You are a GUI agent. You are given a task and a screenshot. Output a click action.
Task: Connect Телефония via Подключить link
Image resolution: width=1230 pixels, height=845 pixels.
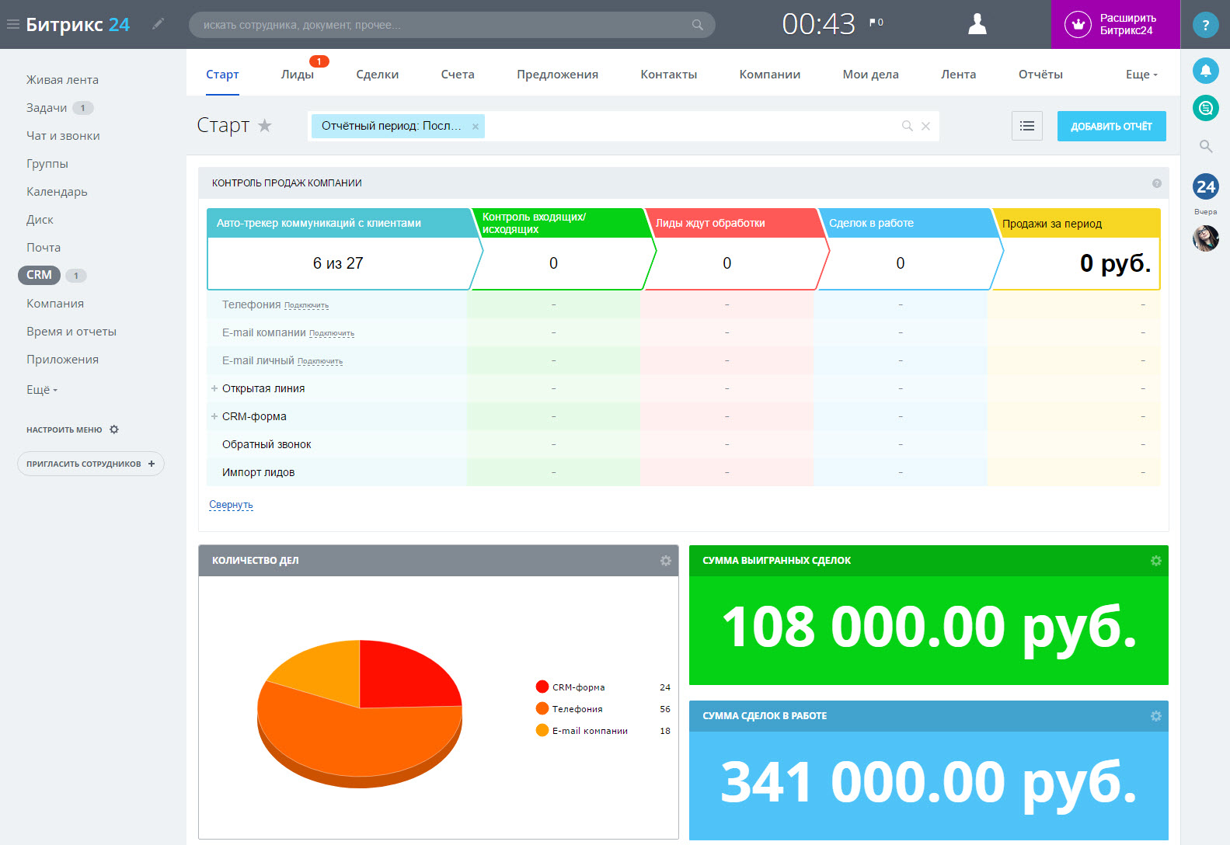click(x=306, y=306)
